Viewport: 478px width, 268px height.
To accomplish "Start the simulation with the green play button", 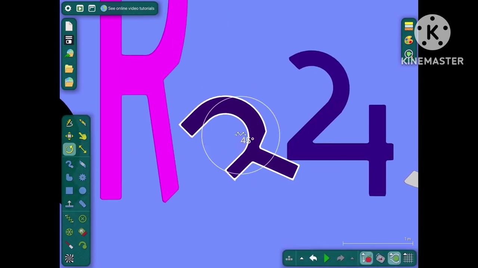I will (327, 258).
